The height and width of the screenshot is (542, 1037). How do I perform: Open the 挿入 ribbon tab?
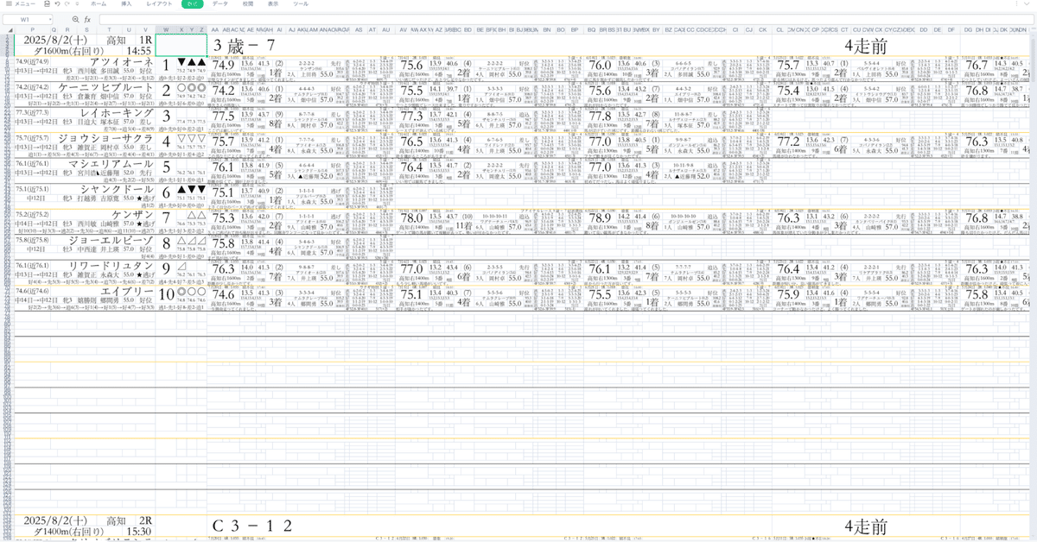tap(127, 4)
